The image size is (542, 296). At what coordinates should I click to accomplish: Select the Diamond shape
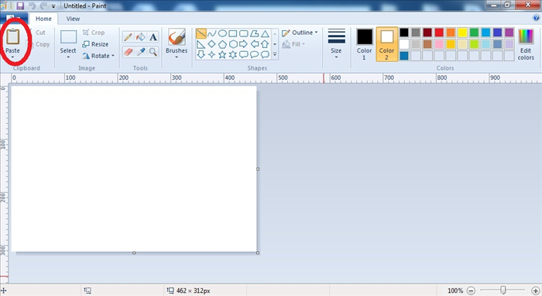tap(212, 44)
